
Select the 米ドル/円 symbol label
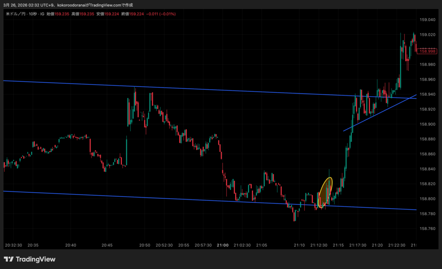tap(14, 14)
